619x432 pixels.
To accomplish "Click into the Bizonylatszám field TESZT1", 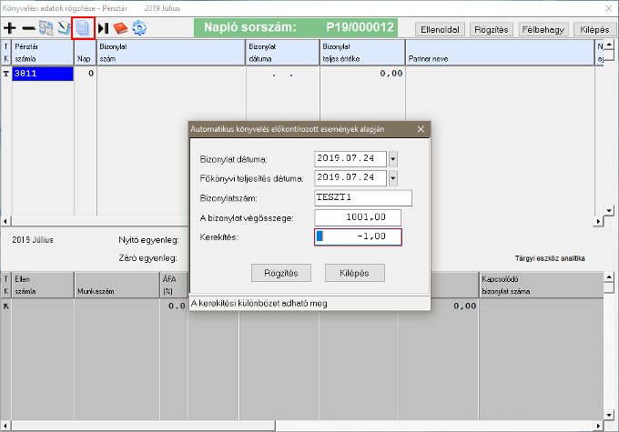I will (x=362, y=197).
